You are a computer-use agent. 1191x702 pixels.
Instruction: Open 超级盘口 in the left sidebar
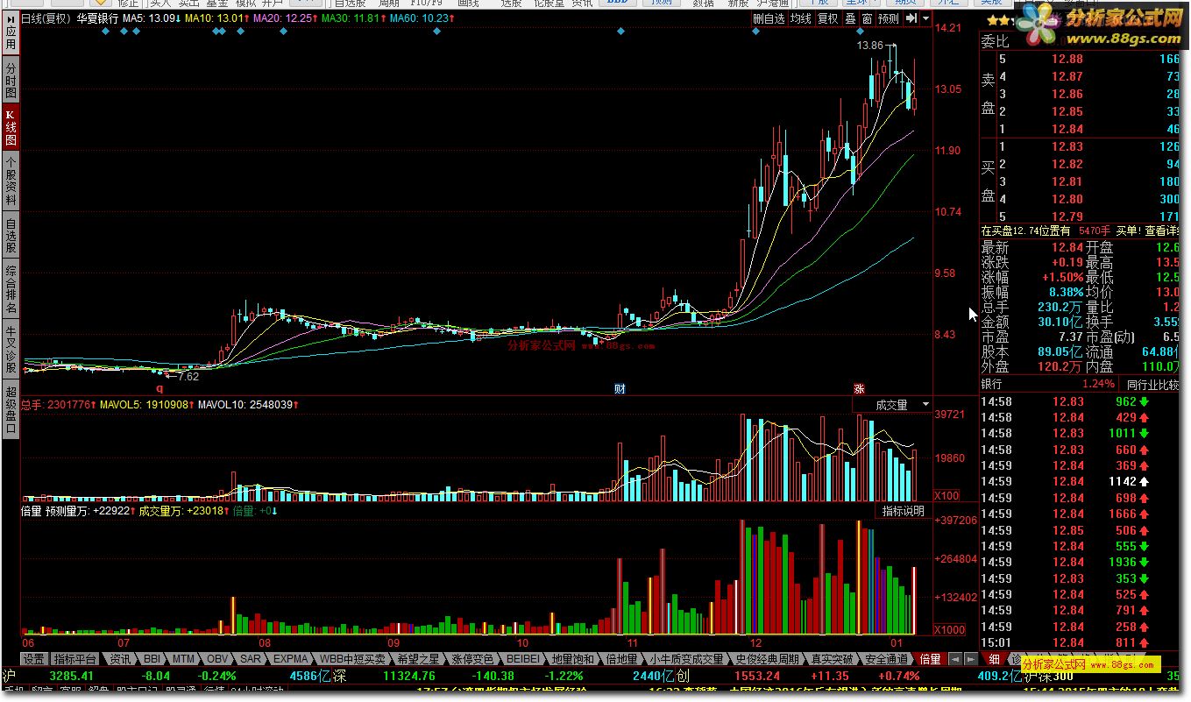pos(11,409)
